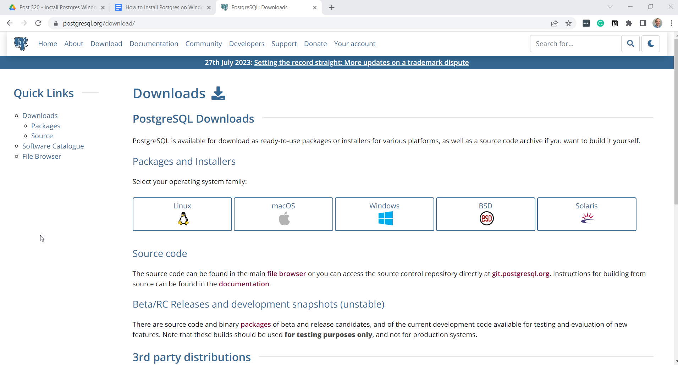Click the search magnifier button
This screenshot has height=365, width=678.
tap(630, 44)
